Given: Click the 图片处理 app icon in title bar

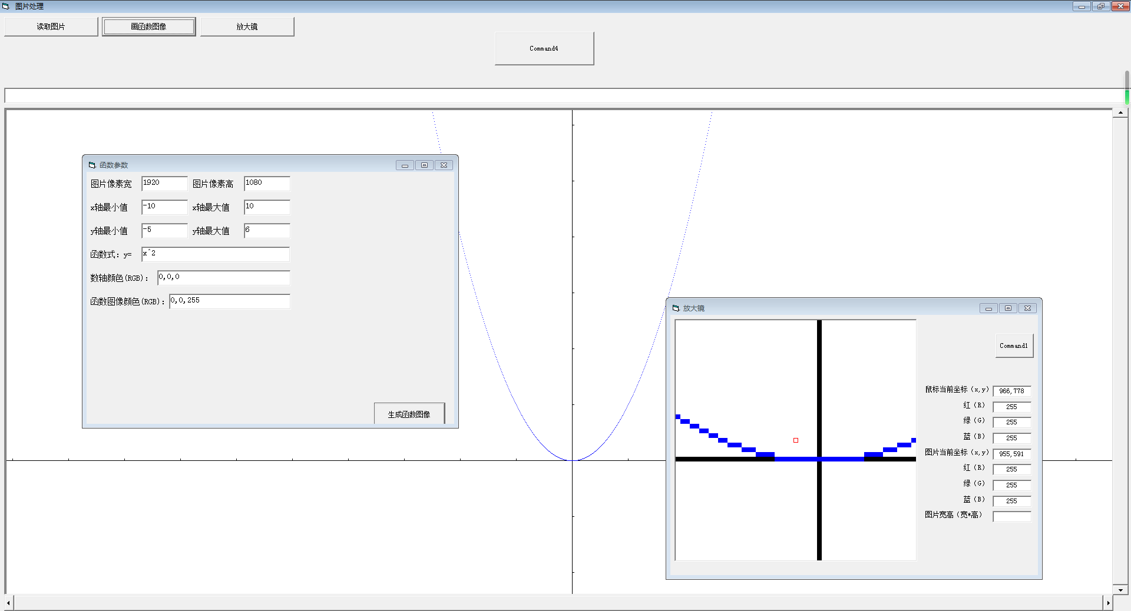Looking at the screenshot, I should 6,6.
